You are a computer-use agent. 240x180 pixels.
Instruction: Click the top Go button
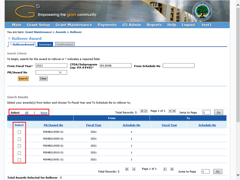click(218, 112)
